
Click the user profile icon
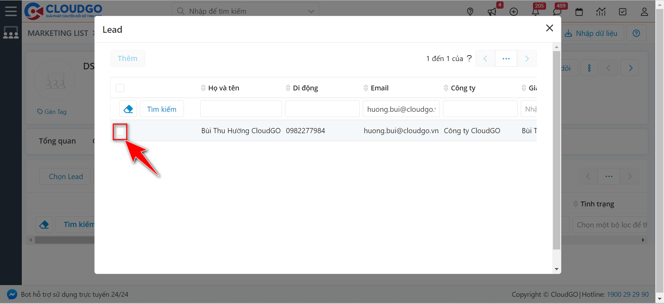[x=644, y=12]
